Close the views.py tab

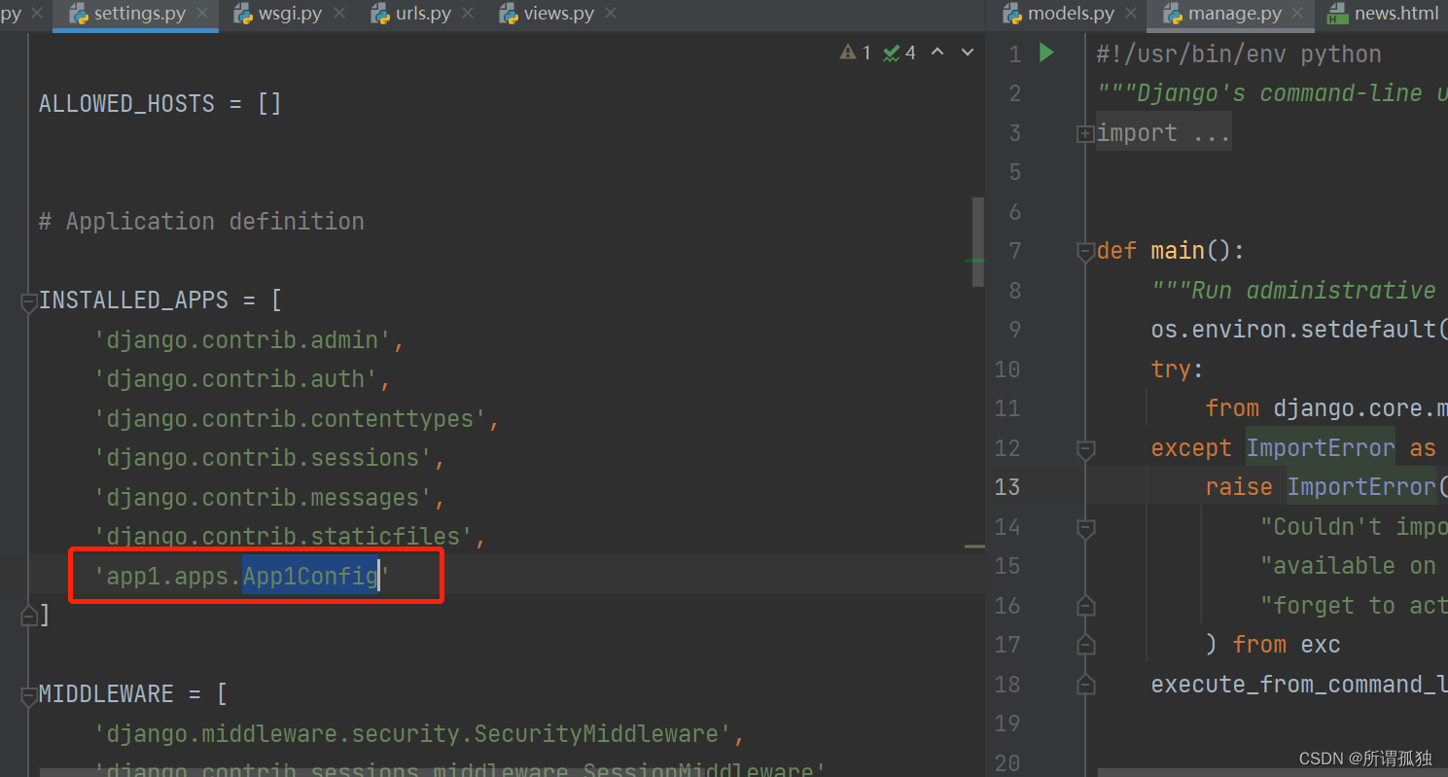[x=610, y=14]
